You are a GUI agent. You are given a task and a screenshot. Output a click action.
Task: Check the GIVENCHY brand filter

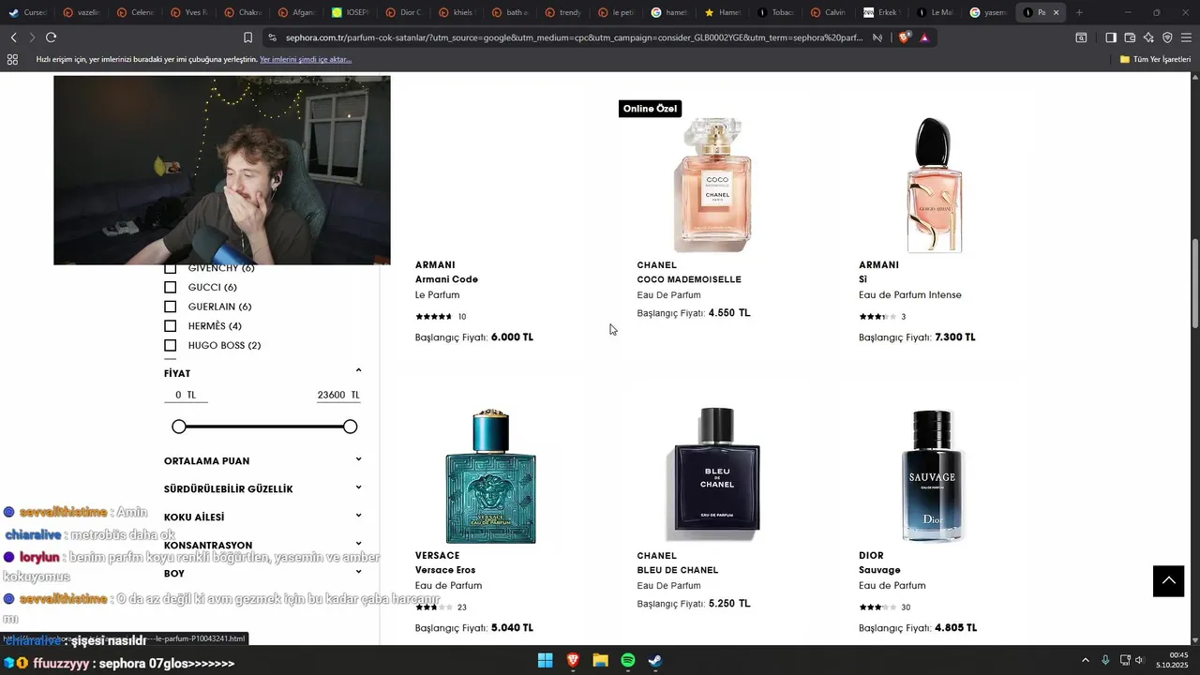point(171,268)
